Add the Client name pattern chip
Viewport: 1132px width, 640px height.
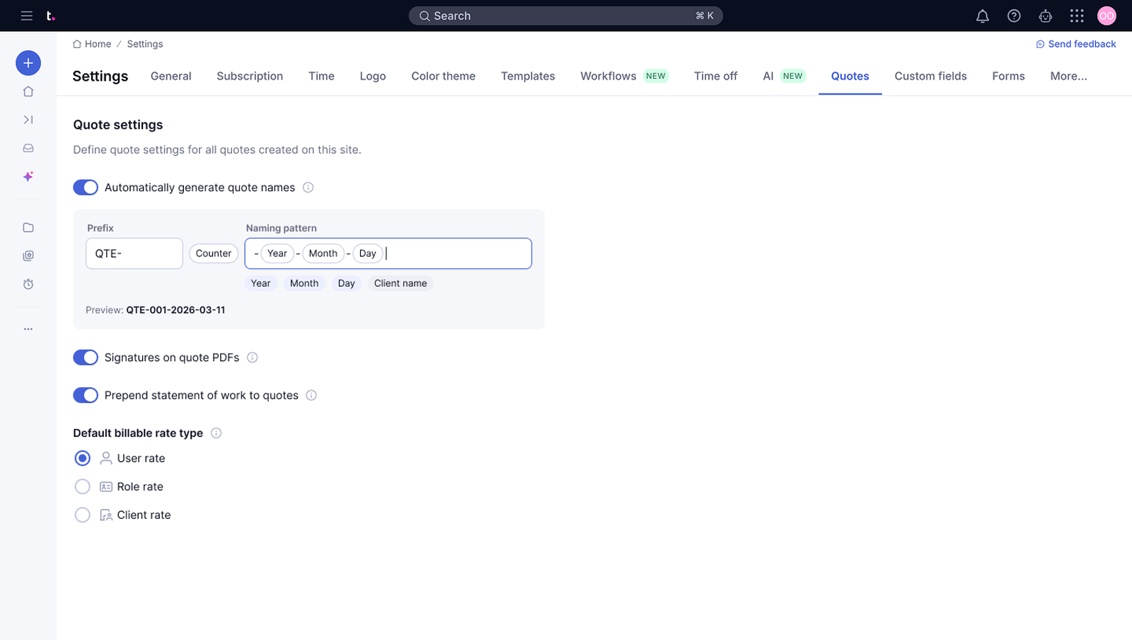pos(400,283)
